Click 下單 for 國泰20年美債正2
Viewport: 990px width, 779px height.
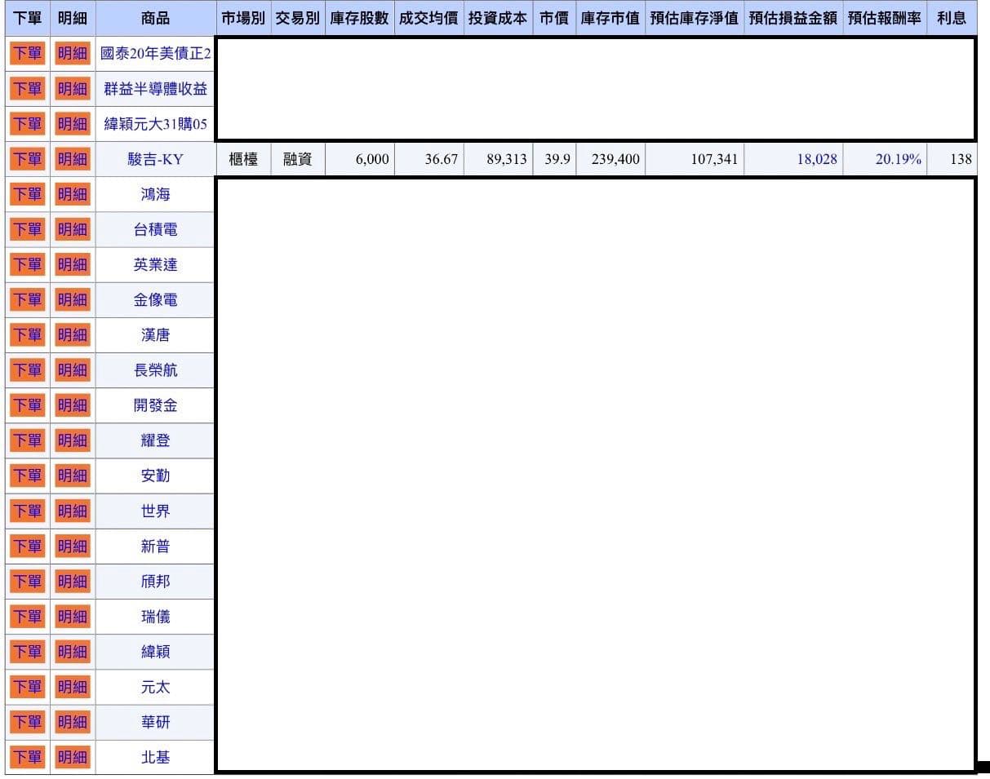pyautogui.click(x=27, y=54)
